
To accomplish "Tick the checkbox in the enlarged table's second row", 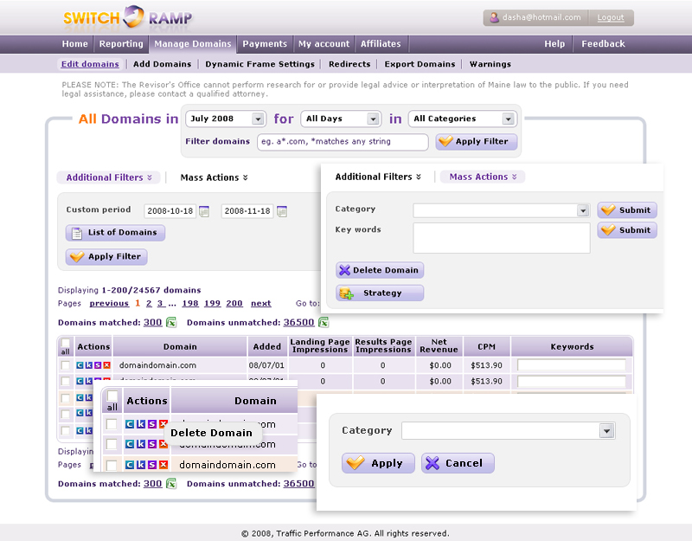I will [112, 444].
